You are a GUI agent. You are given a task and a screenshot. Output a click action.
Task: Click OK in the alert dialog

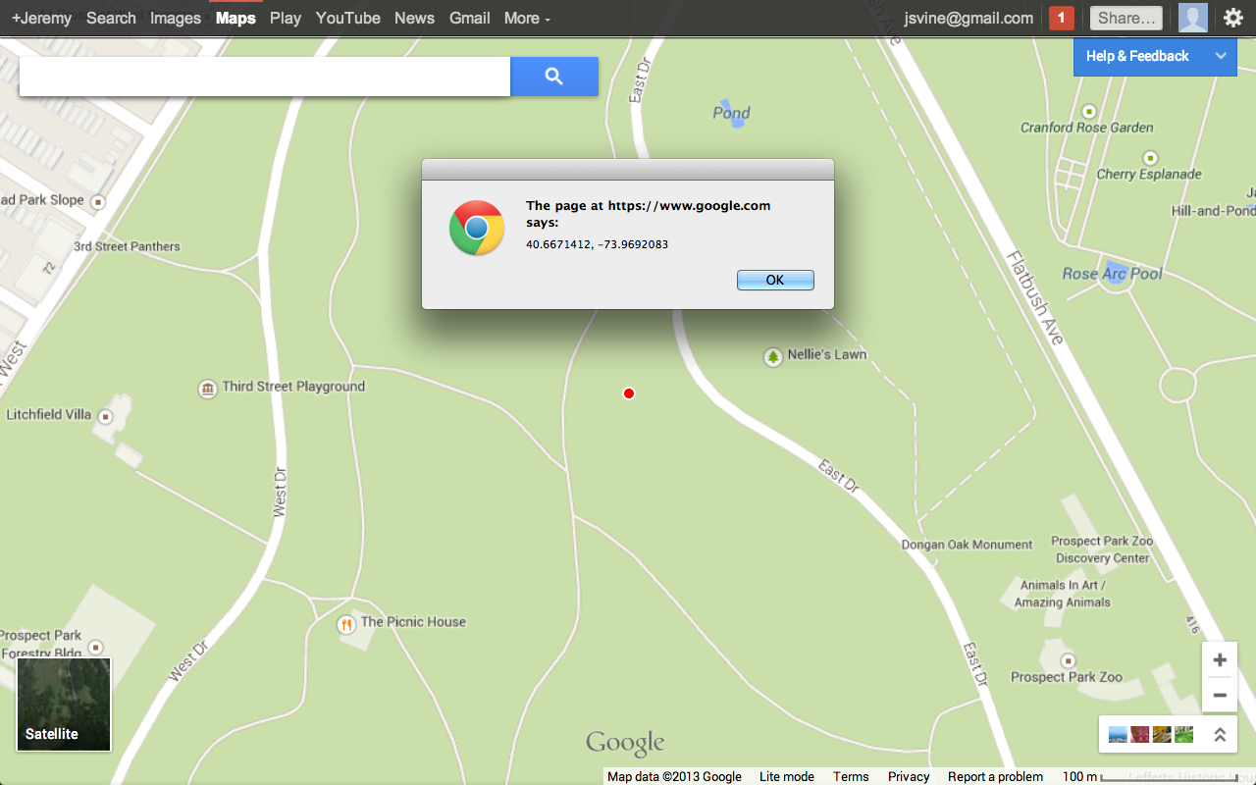pos(775,280)
